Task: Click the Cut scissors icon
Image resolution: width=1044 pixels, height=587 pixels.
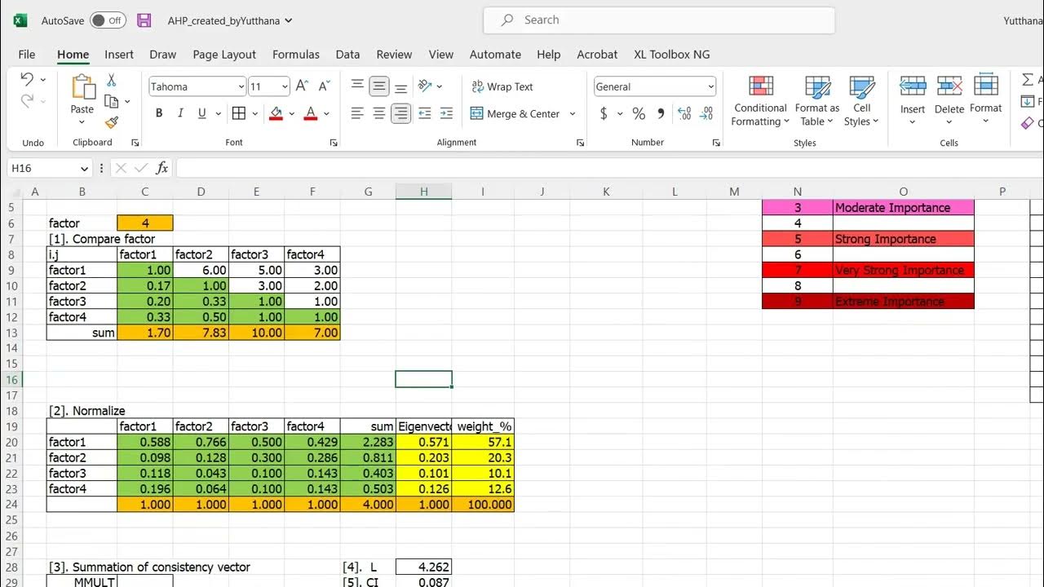Action: coord(112,81)
